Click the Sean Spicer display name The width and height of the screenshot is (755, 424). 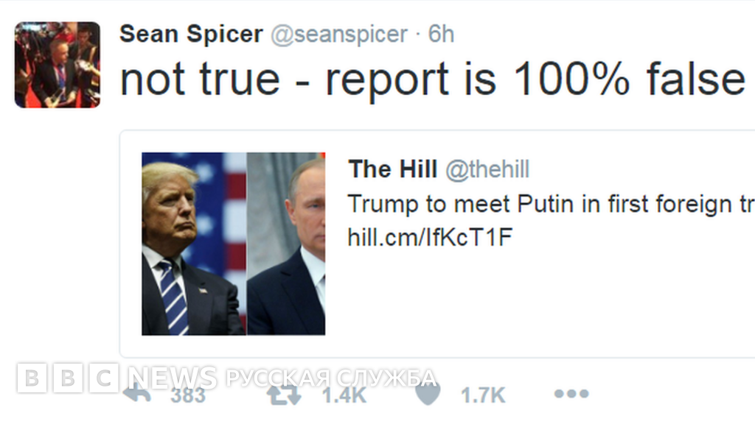(191, 34)
